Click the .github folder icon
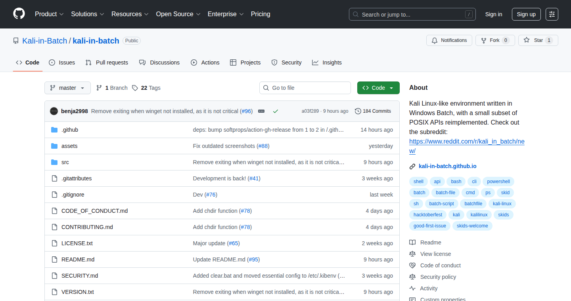 tap(54, 130)
